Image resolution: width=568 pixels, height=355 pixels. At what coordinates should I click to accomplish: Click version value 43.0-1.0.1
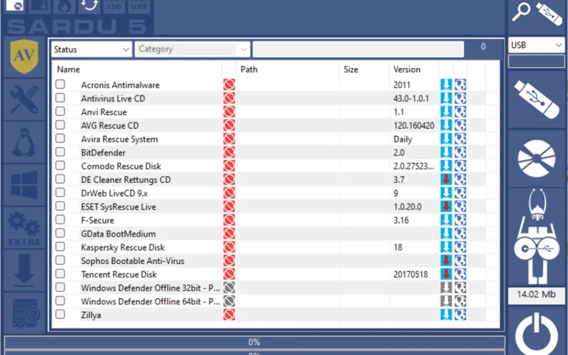(411, 98)
